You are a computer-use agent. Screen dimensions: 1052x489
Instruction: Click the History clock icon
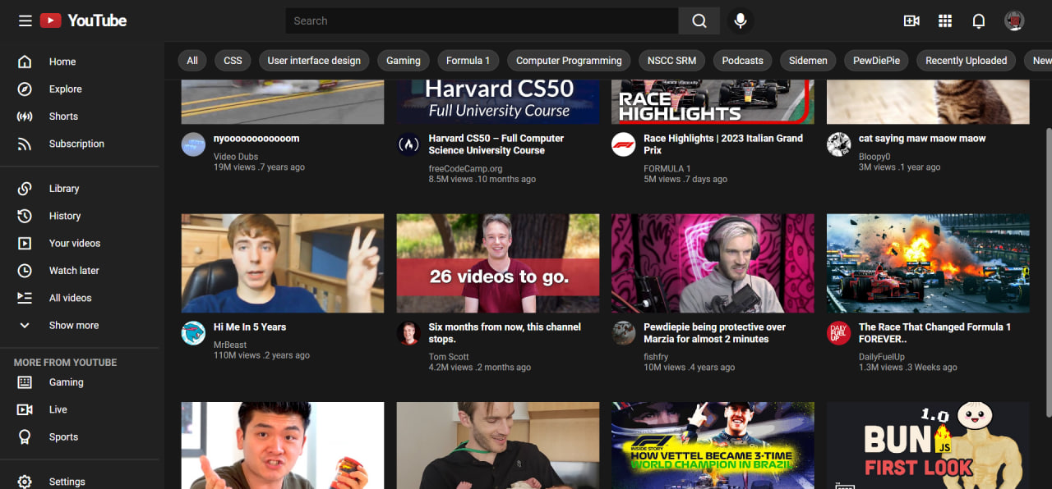(x=25, y=216)
